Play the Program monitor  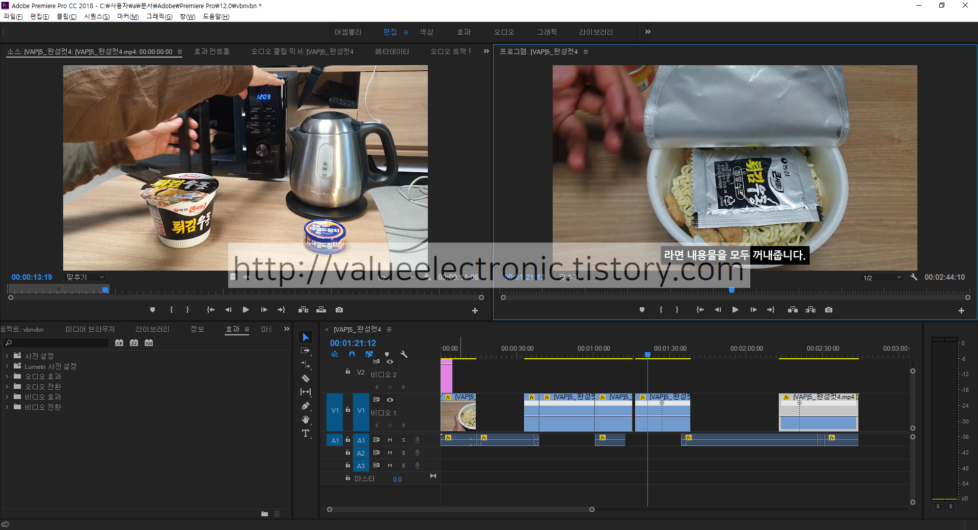tap(735, 310)
